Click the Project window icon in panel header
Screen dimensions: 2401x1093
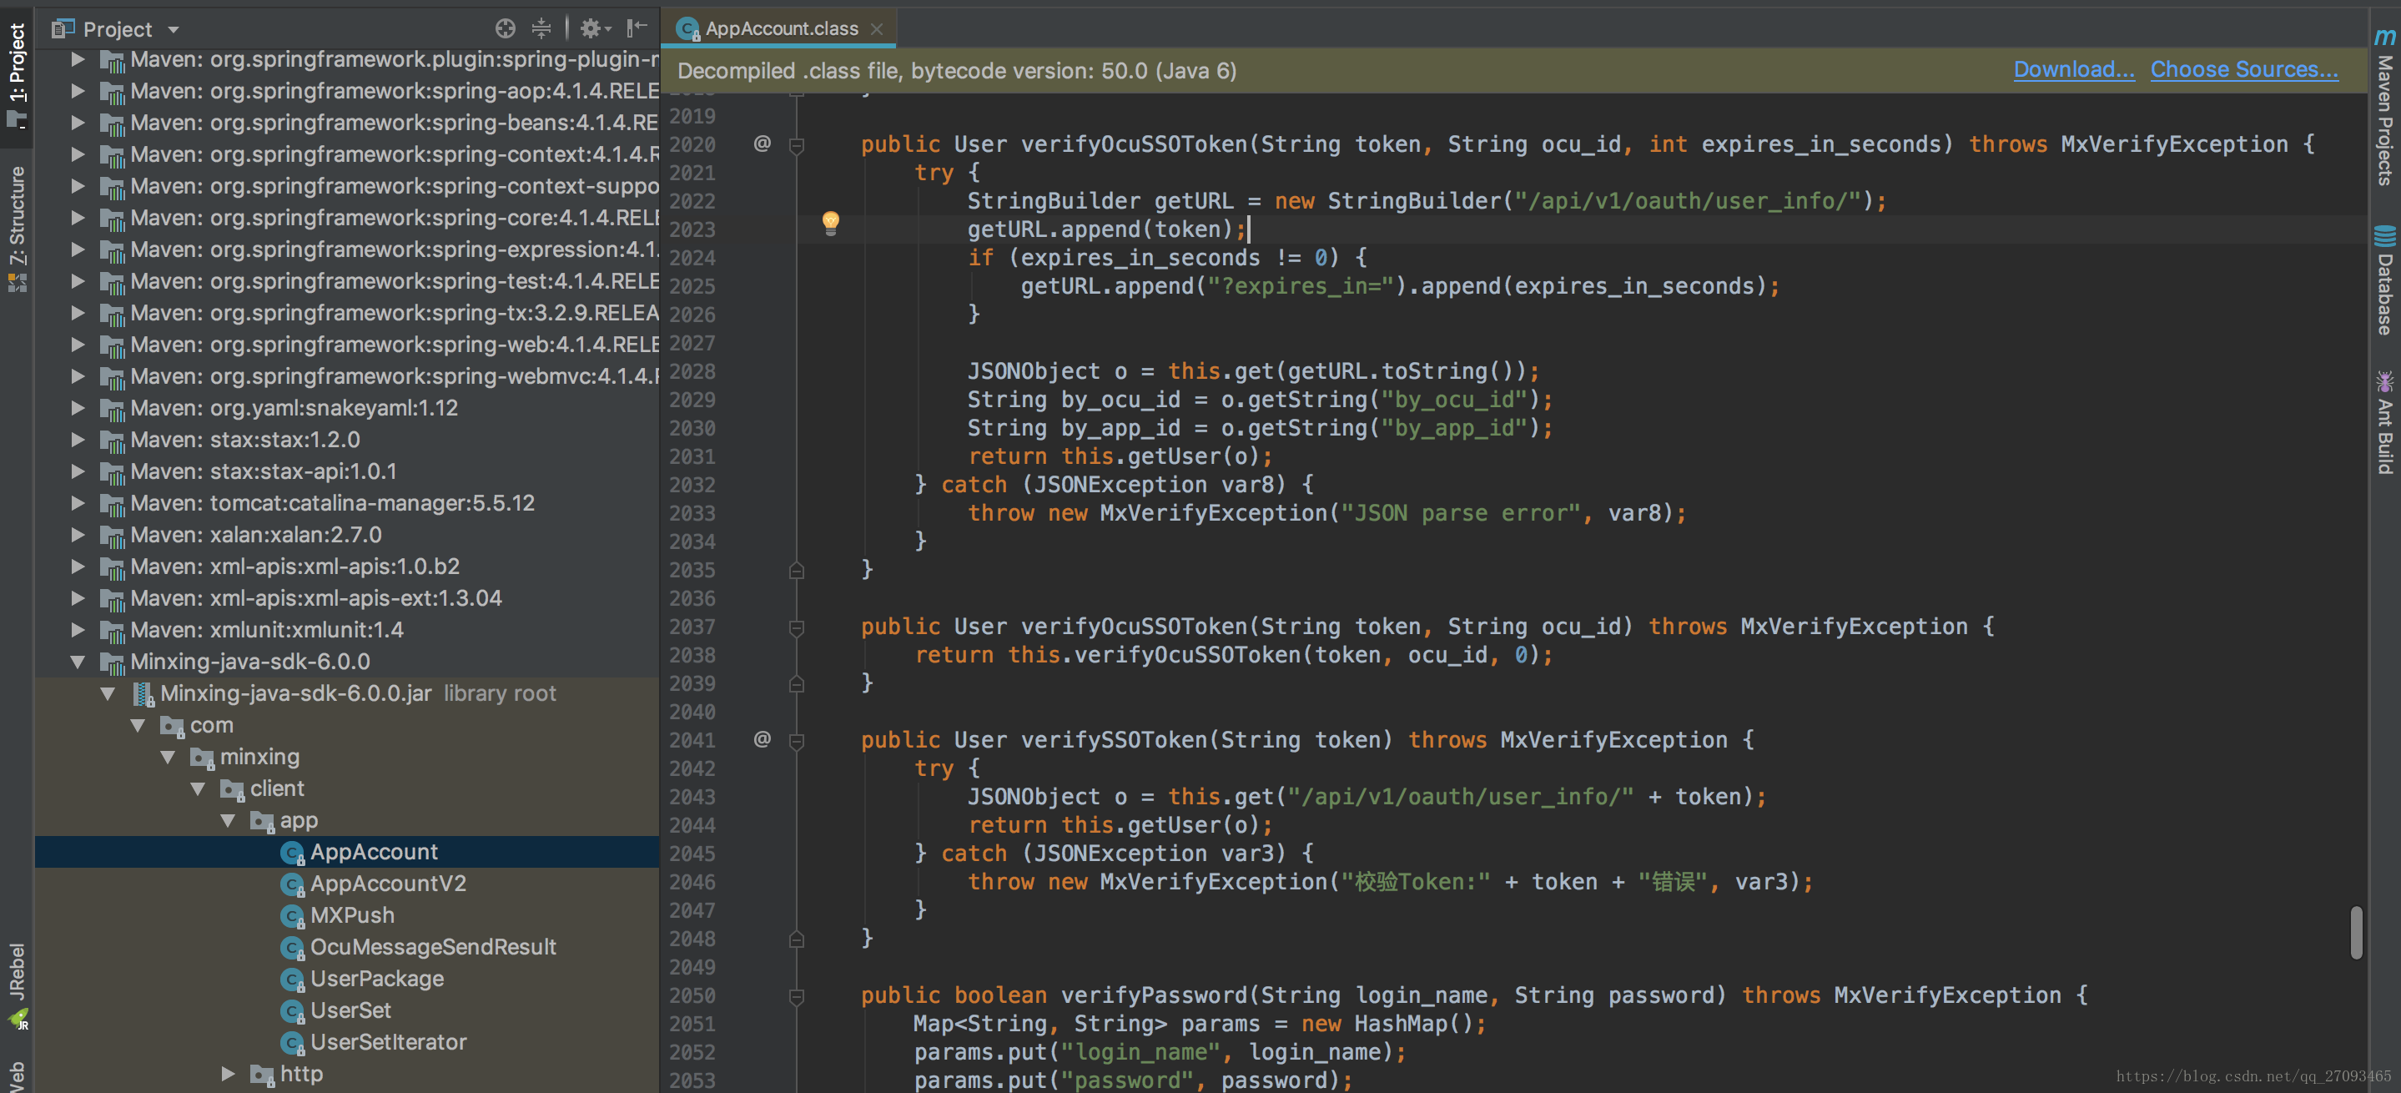(x=63, y=29)
